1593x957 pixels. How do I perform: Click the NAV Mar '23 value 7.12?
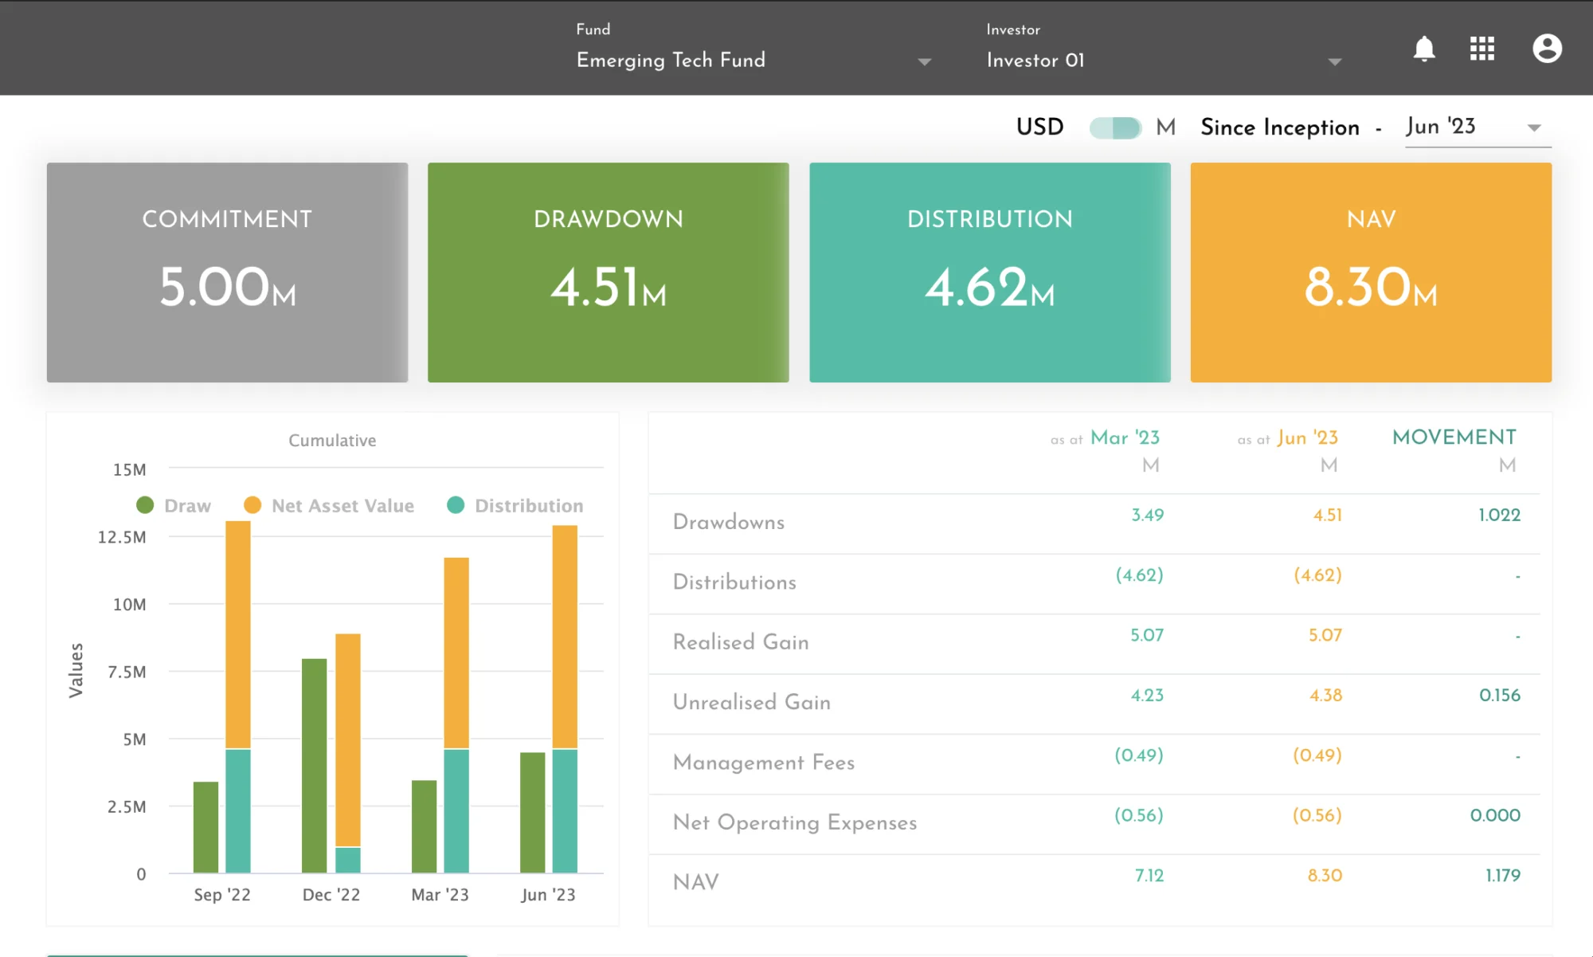pyautogui.click(x=1149, y=876)
